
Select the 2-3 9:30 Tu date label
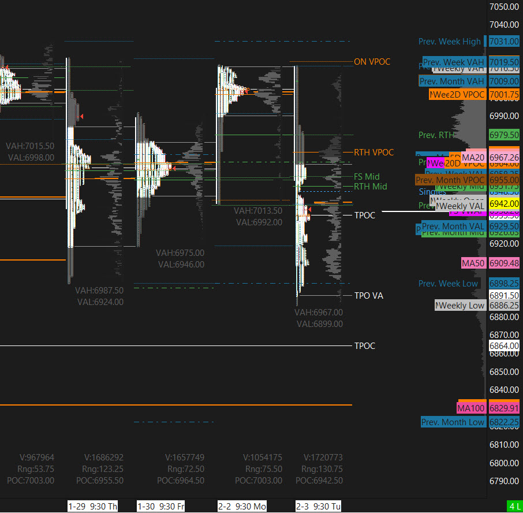tap(318, 507)
